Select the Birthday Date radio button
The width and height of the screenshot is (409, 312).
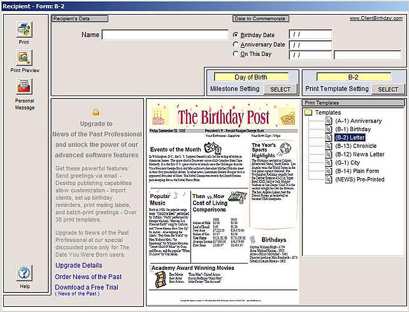pyautogui.click(x=236, y=34)
